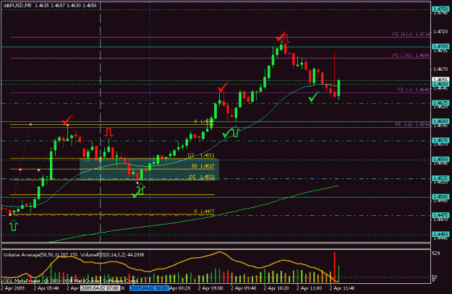Click the 1.4650 price level label
The width and height of the screenshot is (452, 294).
click(x=440, y=84)
